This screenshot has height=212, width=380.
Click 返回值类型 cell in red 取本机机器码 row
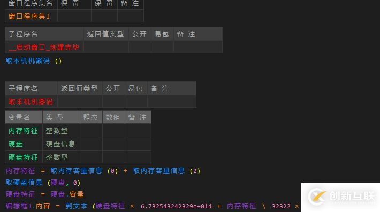[x=80, y=101]
